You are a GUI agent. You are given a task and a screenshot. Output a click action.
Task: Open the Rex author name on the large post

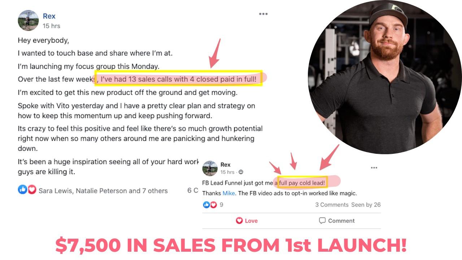(x=49, y=16)
